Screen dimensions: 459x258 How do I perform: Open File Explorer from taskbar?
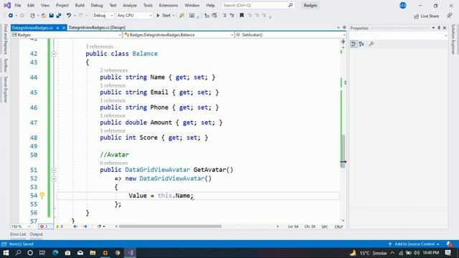pos(93,253)
